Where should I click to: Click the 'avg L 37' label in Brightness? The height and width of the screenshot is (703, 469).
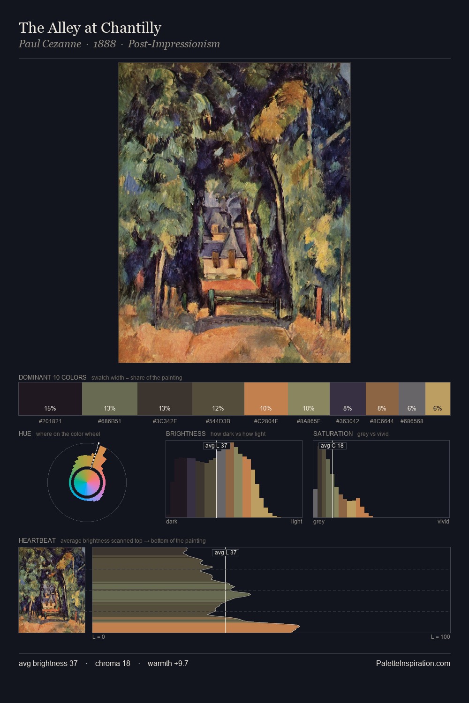pyautogui.click(x=216, y=446)
